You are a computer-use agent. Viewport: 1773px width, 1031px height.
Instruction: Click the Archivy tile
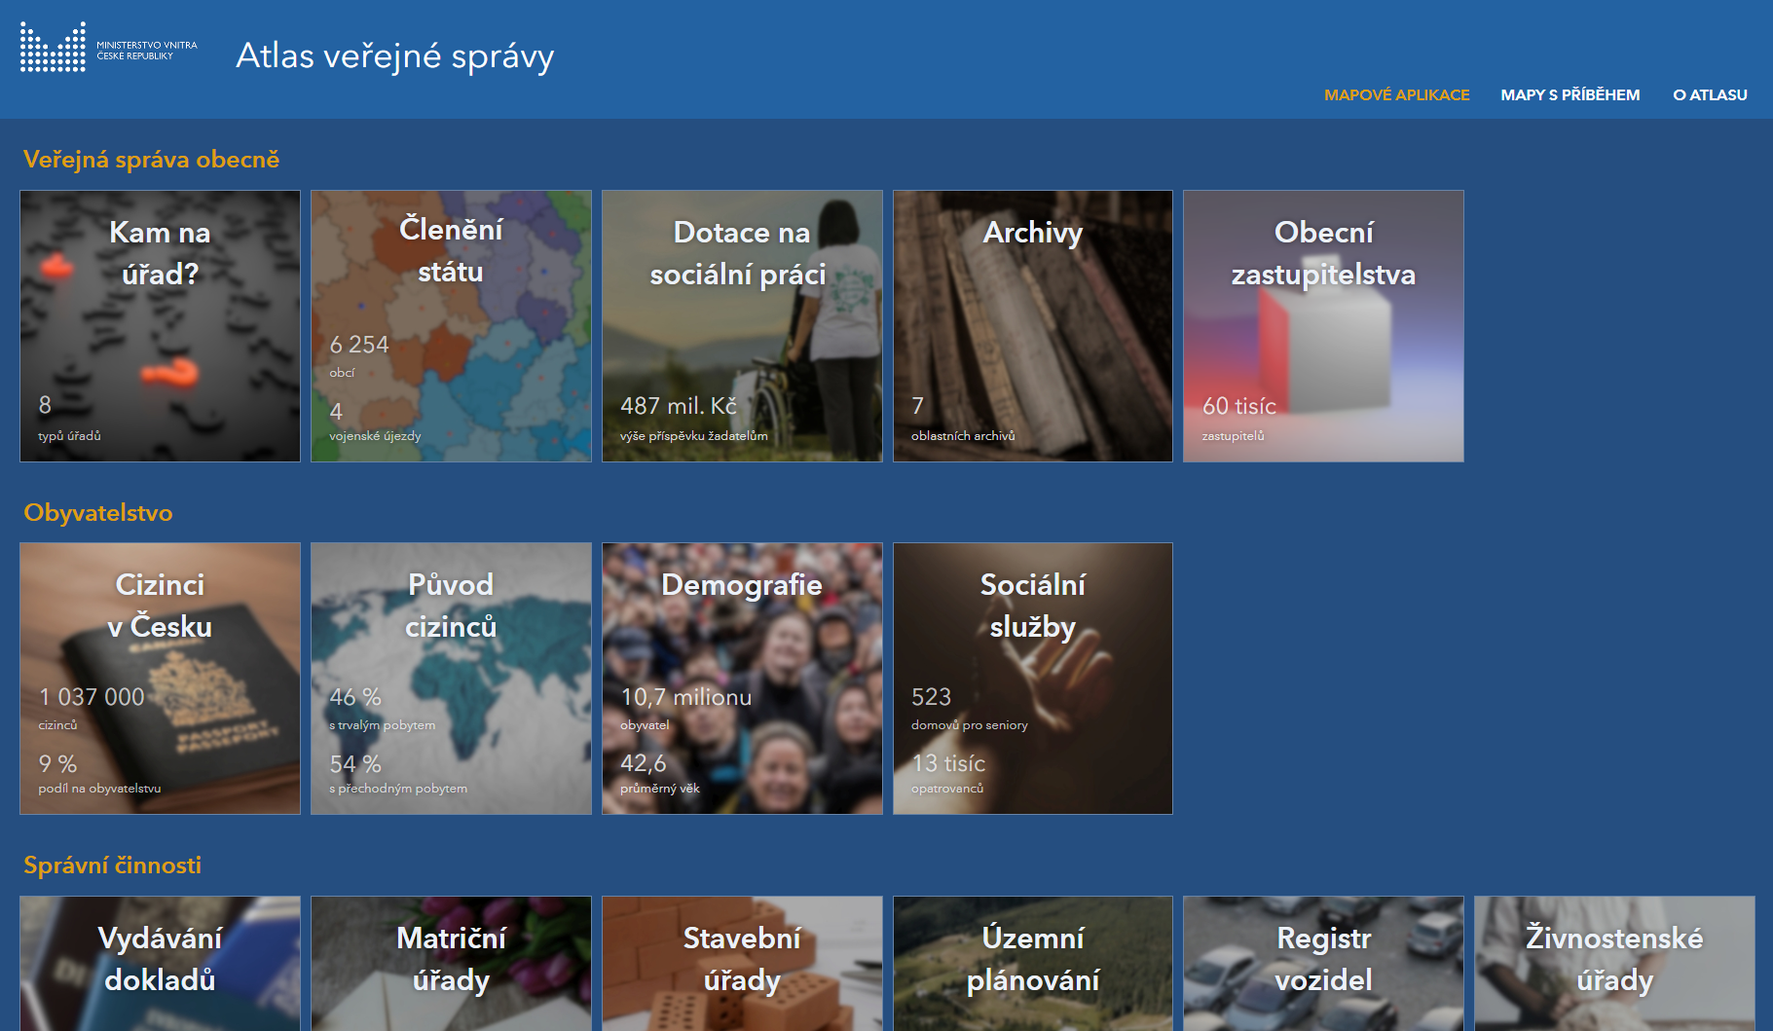(x=1032, y=326)
